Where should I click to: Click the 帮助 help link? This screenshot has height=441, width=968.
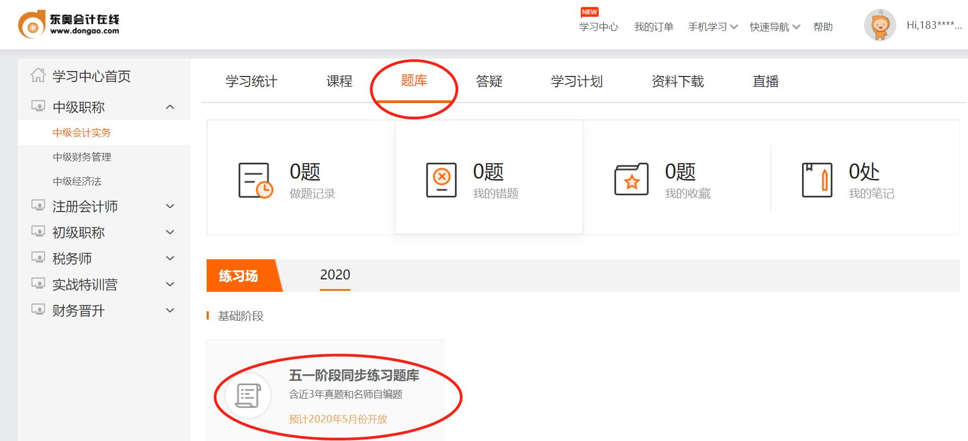coord(823,27)
